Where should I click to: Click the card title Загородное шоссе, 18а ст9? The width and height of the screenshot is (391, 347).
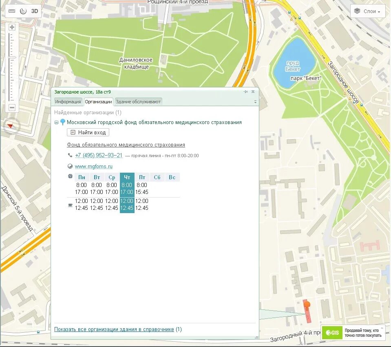82,92
